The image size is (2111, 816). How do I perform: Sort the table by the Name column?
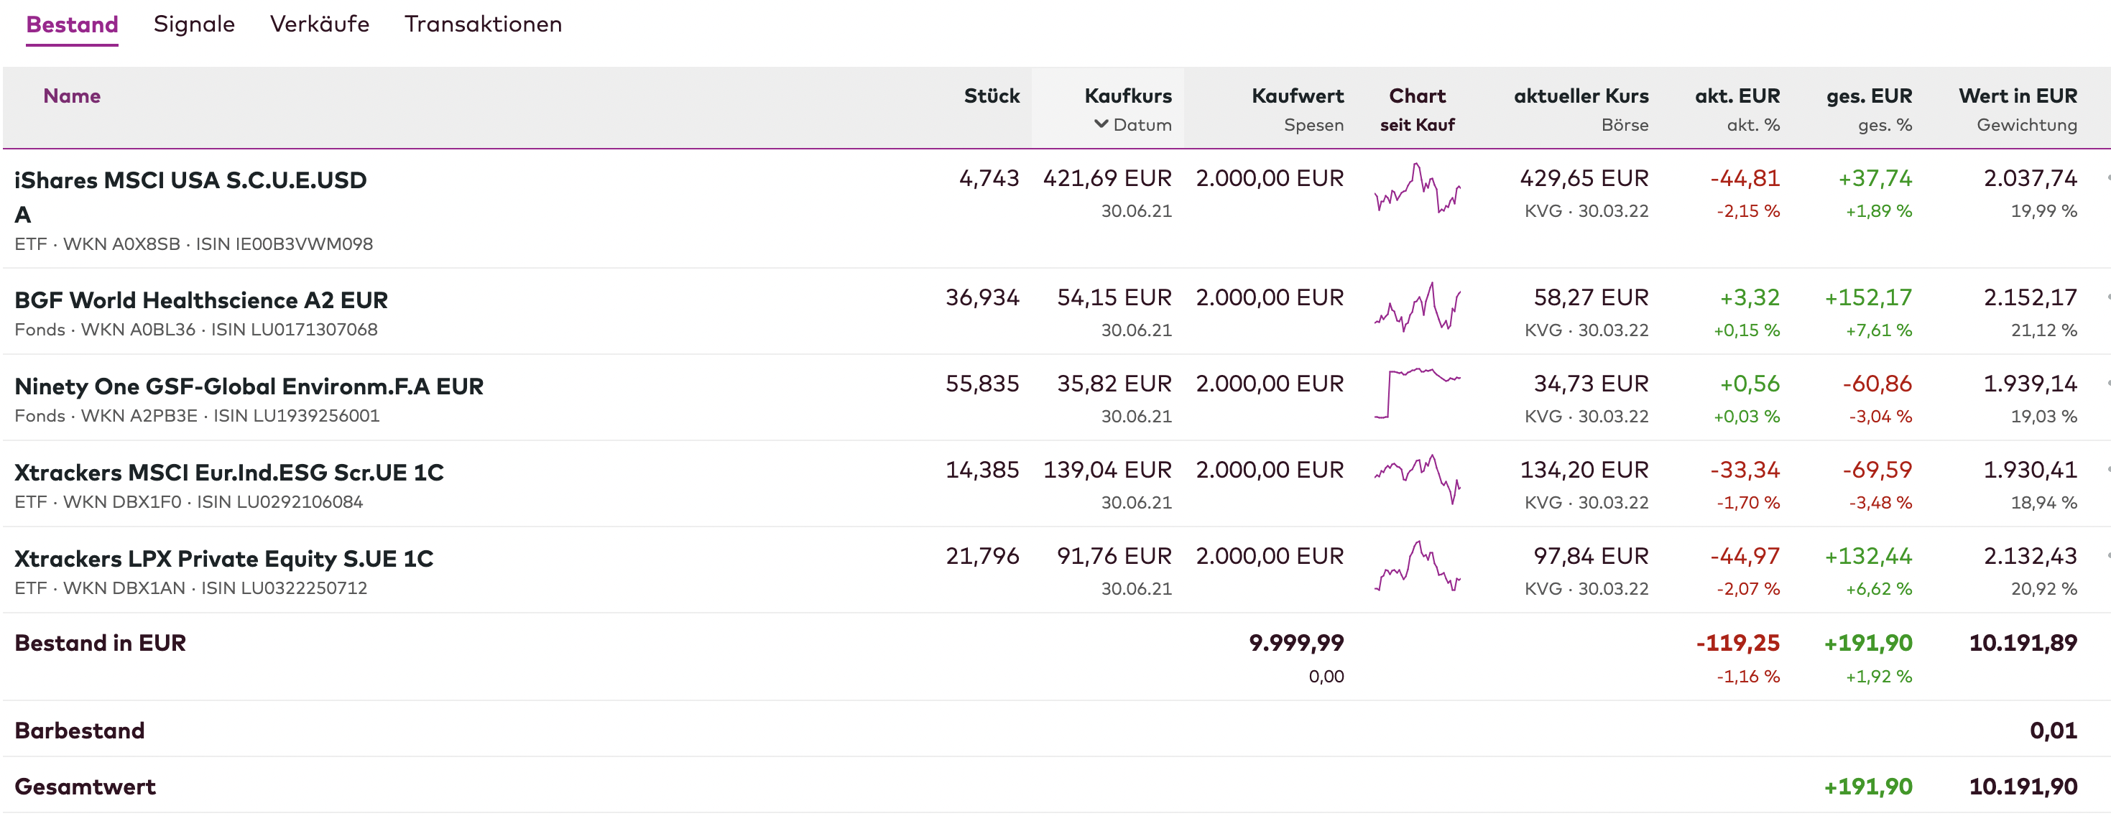[x=72, y=96]
